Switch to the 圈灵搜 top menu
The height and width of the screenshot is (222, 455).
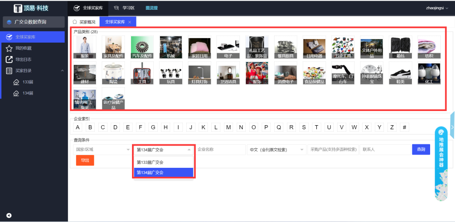point(152,8)
